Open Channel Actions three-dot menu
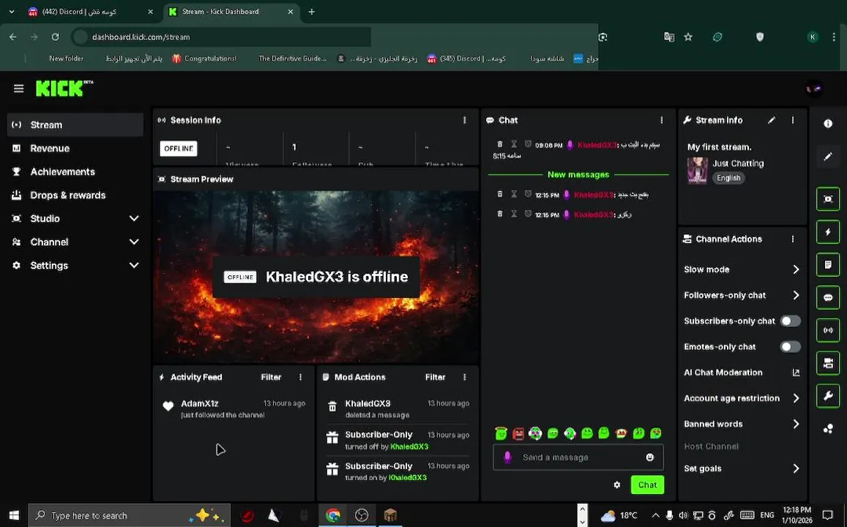The height and width of the screenshot is (527, 847). pyautogui.click(x=792, y=239)
